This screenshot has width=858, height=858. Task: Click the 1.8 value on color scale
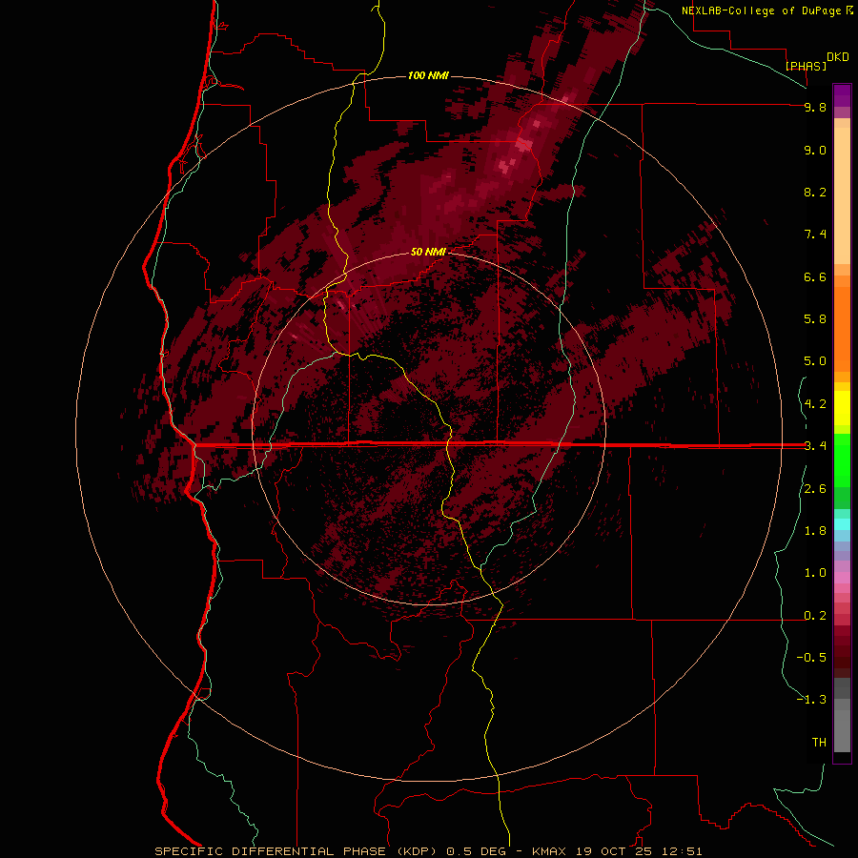(x=815, y=531)
